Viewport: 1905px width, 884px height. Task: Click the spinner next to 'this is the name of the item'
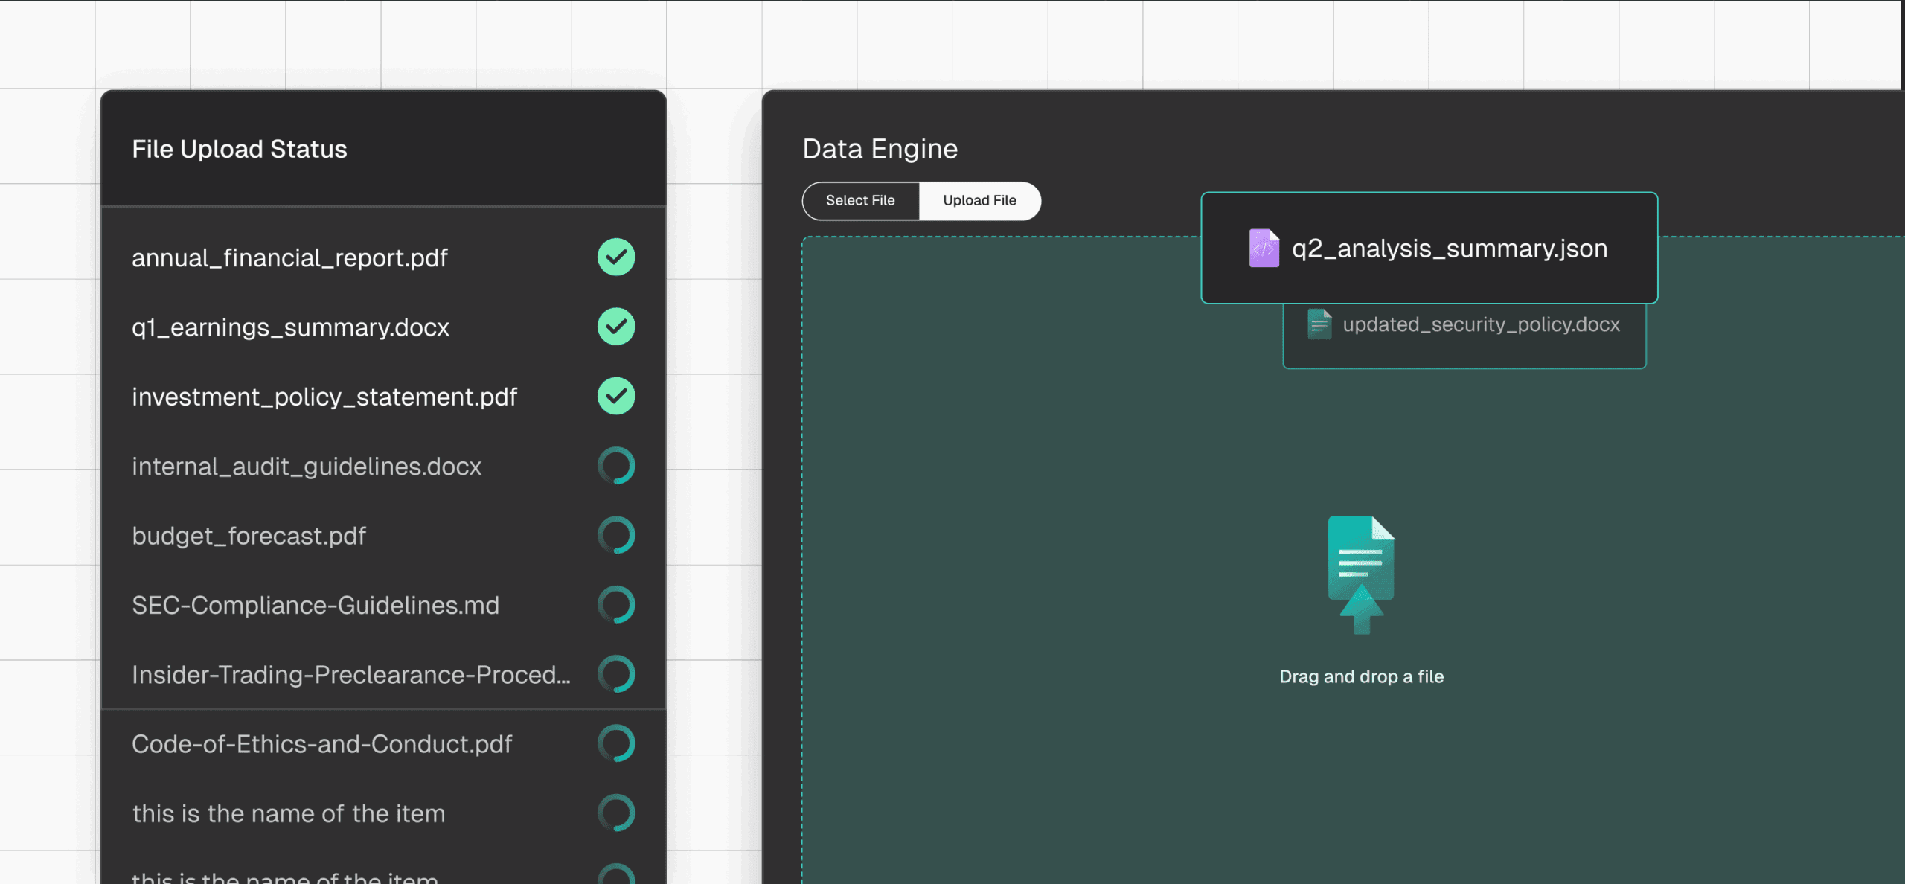click(615, 813)
